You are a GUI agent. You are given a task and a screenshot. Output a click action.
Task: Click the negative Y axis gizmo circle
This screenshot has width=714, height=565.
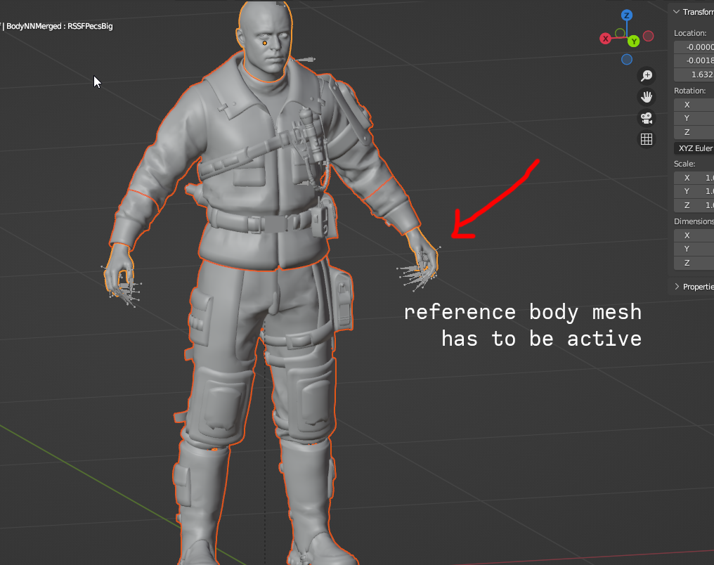(620, 33)
